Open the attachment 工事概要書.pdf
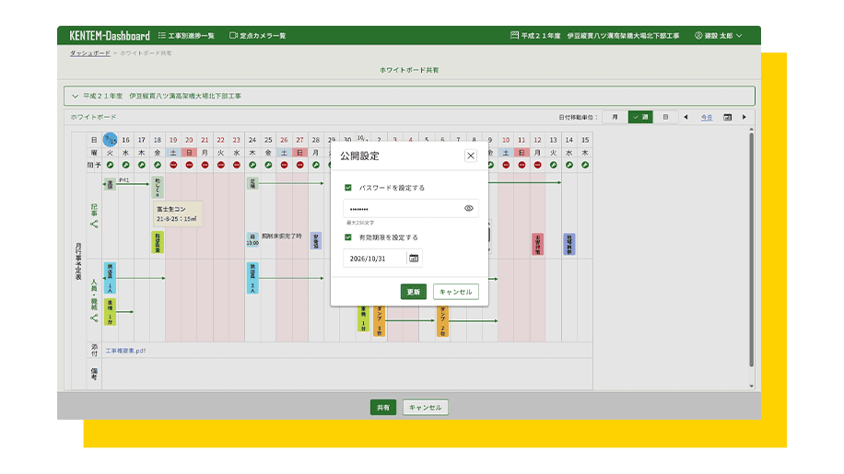Screen dimensions: 844x474 (x=125, y=351)
